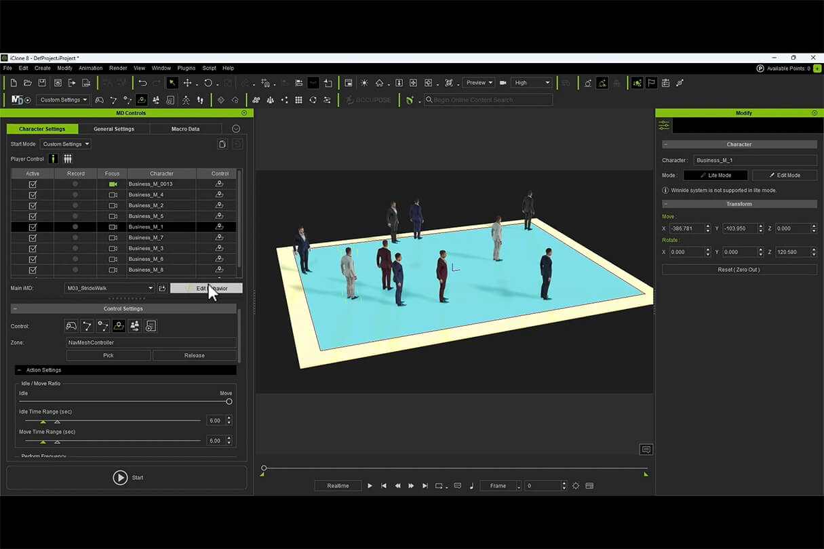This screenshot has height=549, width=824.
Task: Click the load iMD icon beside Main iMD
Action: [162, 288]
